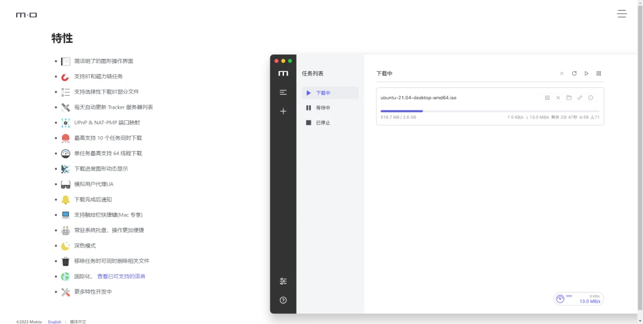Click the green maximize dot of Motrix window

pyautogui.click(x=290, y=61)
